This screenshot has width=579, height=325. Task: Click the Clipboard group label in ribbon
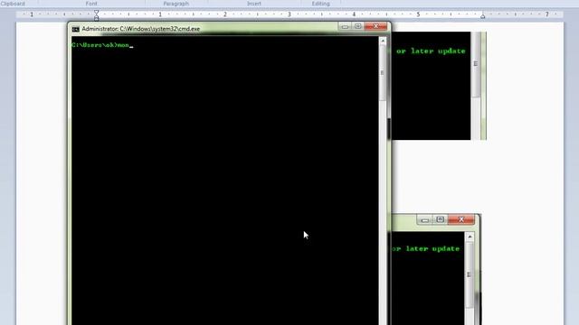(13, 4)
